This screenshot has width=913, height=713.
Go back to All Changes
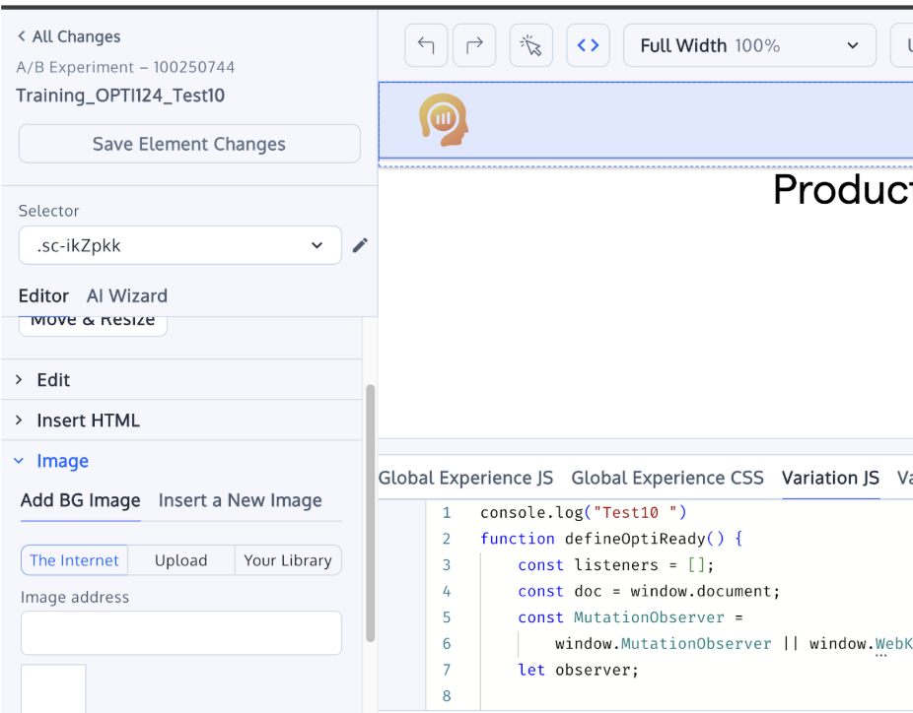coord(69,36)
